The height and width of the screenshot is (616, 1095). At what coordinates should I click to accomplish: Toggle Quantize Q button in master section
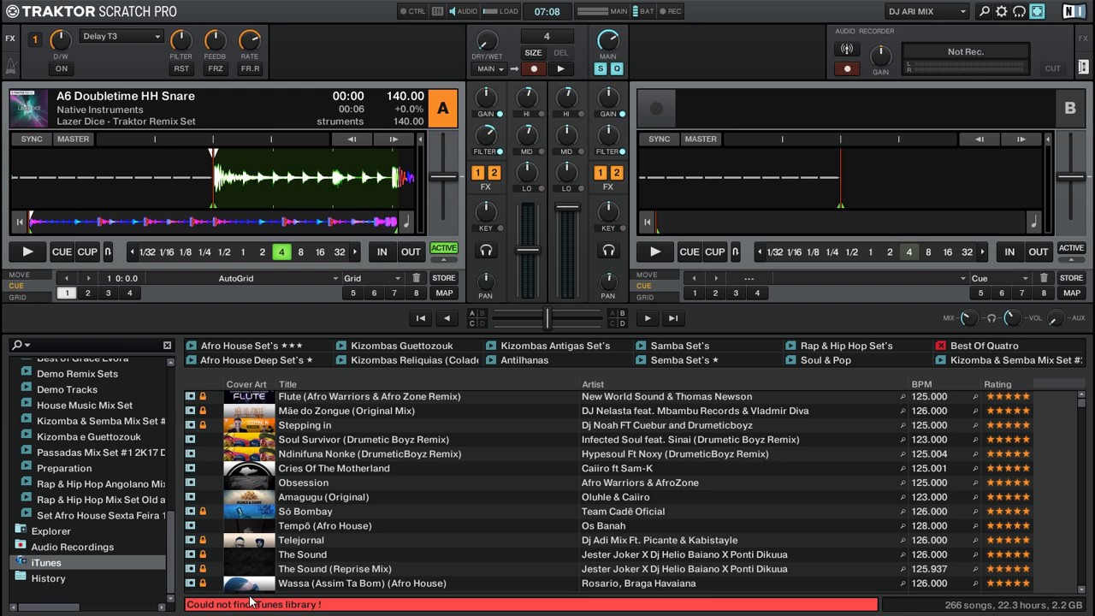tap(616, 68)
